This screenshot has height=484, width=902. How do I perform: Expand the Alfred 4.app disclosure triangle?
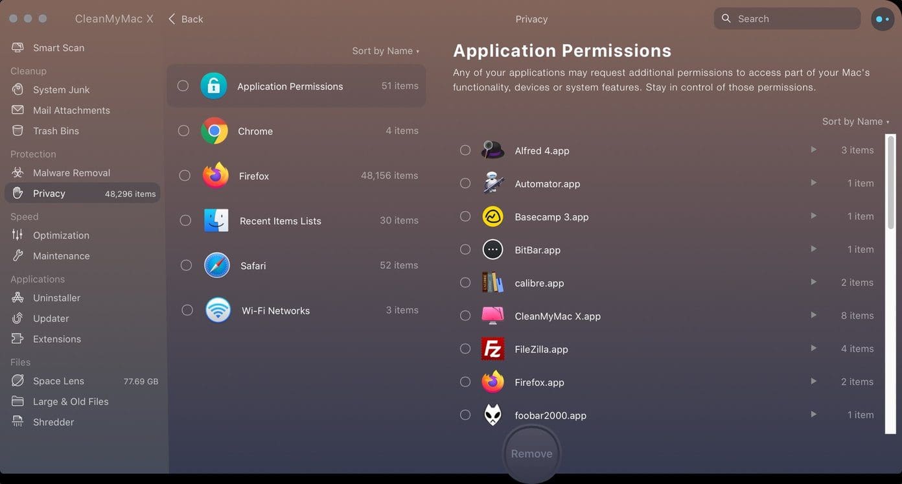813,150
